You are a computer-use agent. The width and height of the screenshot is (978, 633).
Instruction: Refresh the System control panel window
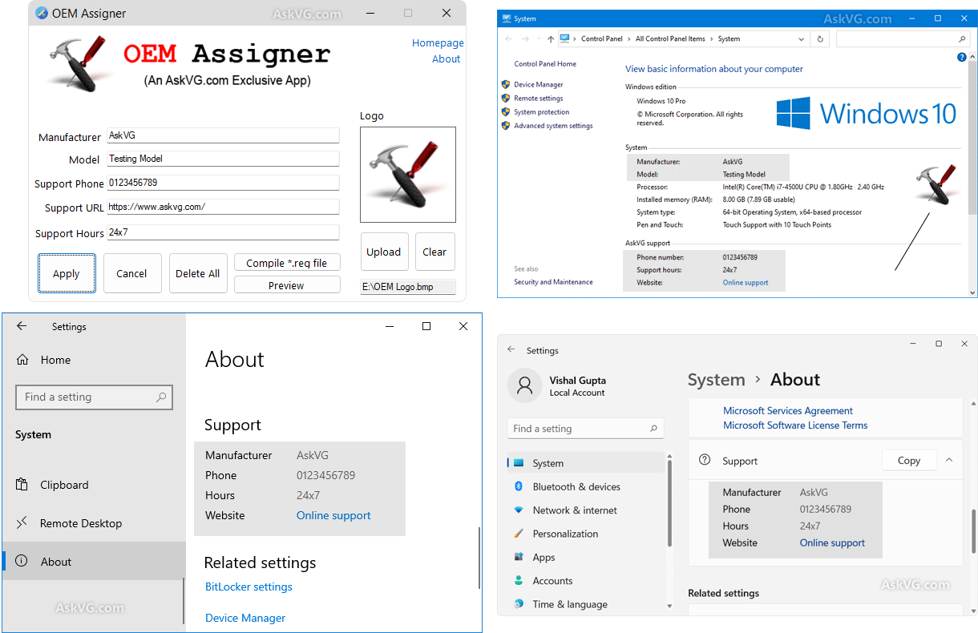[x=820, y=38]
